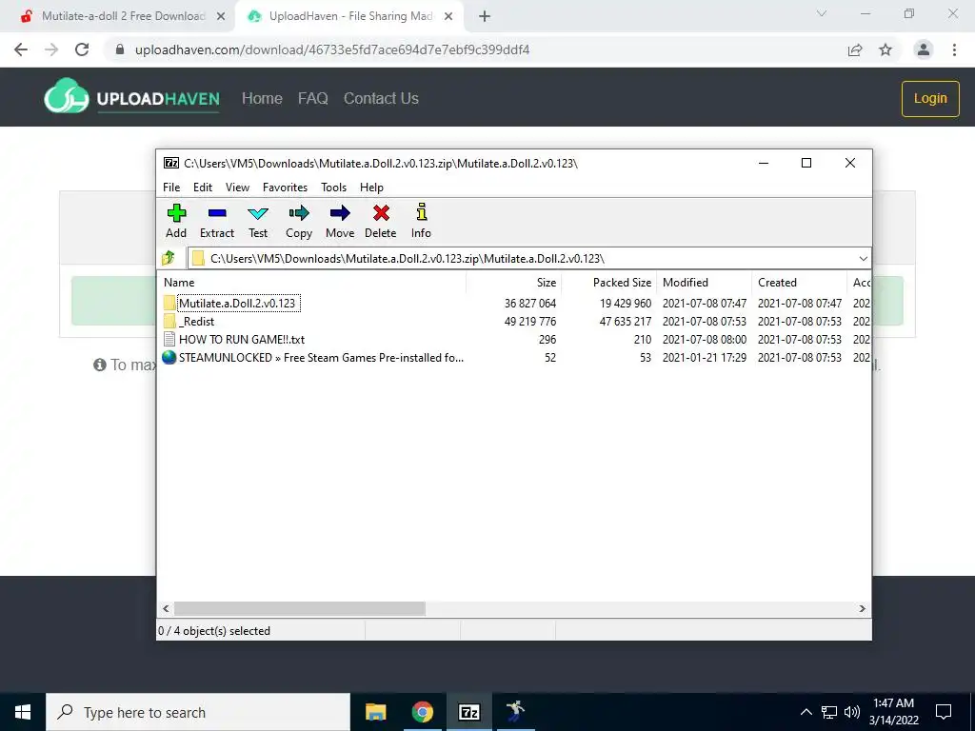Click the 7-Zip taskbar icon

(468, 712)
